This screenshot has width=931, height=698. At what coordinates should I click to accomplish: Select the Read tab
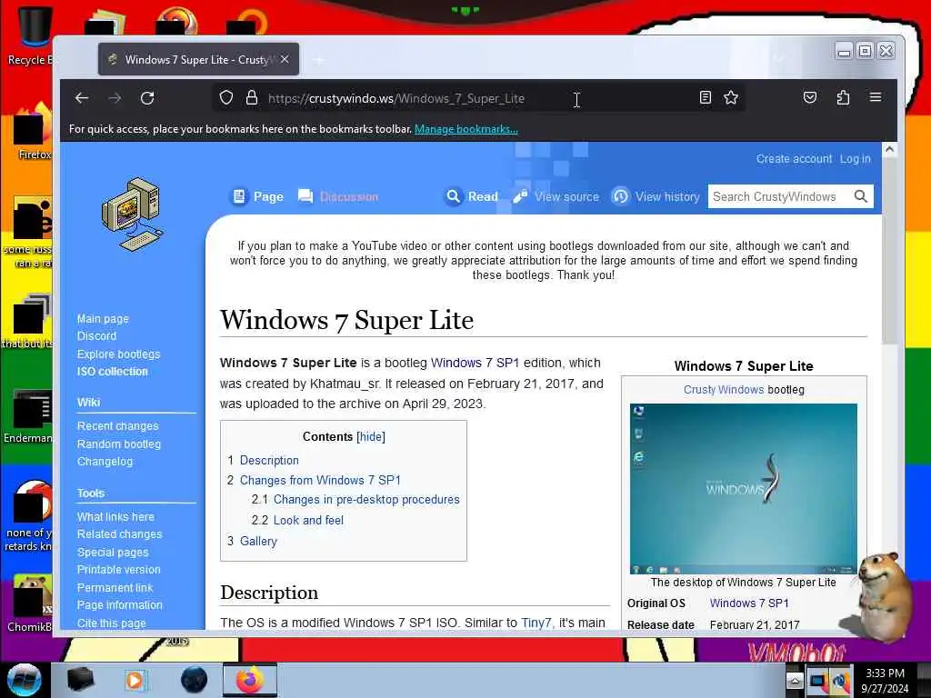coord(472,196)
